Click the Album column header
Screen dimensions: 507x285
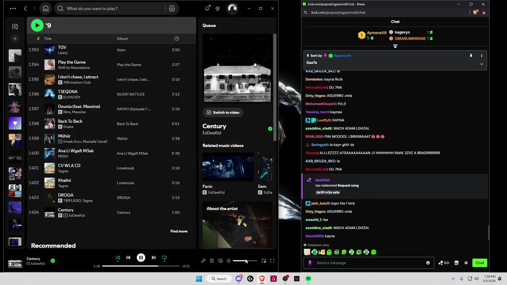coord(122,38)
